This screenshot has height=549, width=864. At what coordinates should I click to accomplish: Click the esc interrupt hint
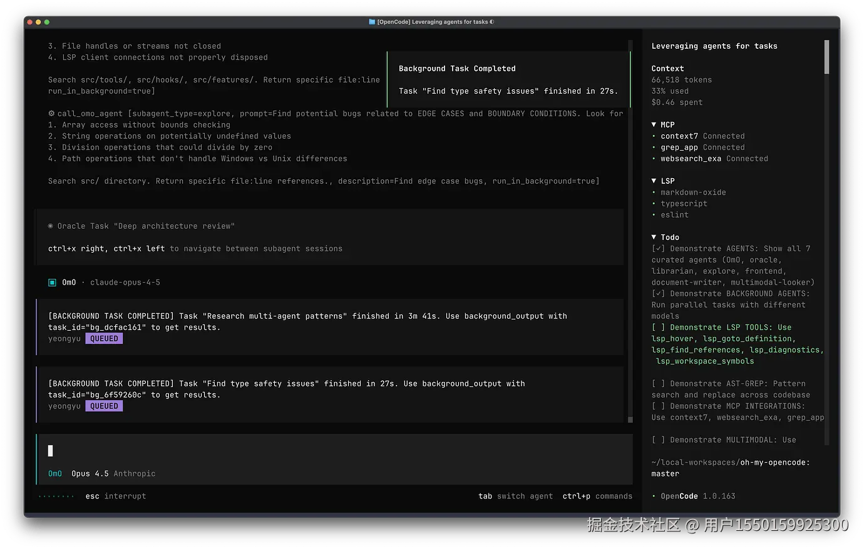(116, 496)
